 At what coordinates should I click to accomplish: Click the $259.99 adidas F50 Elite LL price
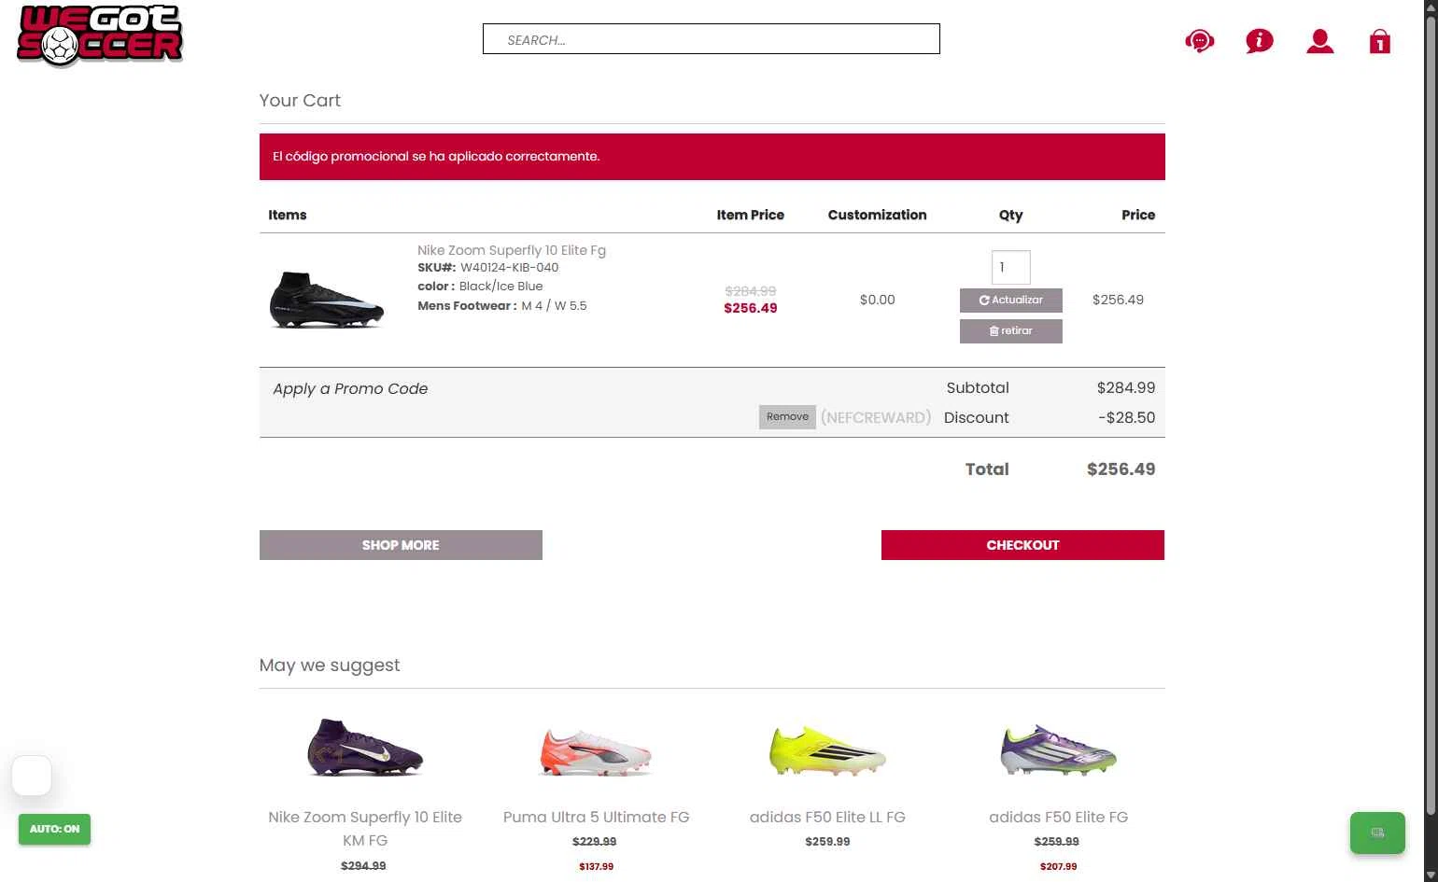point(827,842)
